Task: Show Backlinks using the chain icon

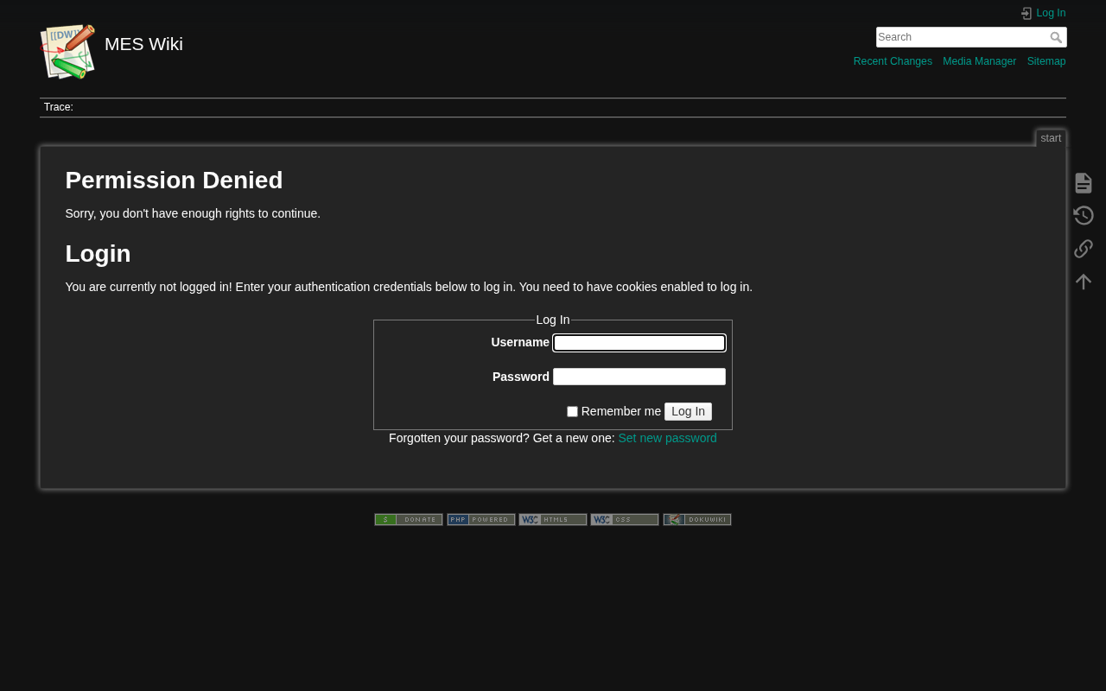Action: tap(1083, 249)
